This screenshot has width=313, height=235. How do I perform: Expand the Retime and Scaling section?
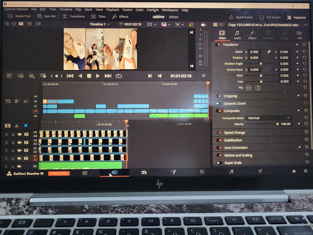(x=238, y=155)
